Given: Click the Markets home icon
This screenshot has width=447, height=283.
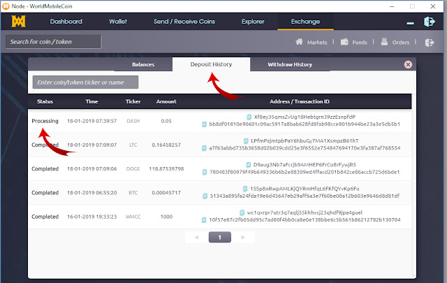Looking at the screenshot, I should click(x=299, y=42).
